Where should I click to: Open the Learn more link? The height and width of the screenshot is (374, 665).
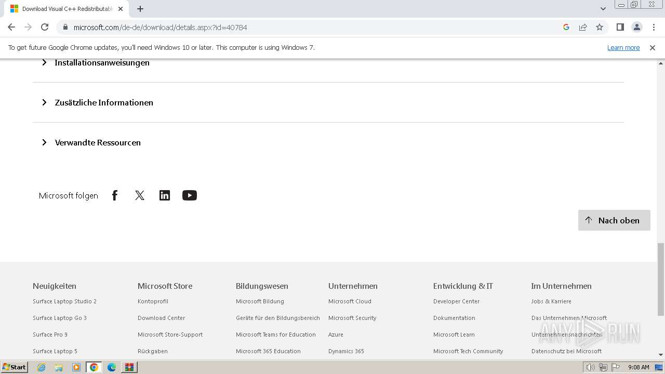coord(623,48)
